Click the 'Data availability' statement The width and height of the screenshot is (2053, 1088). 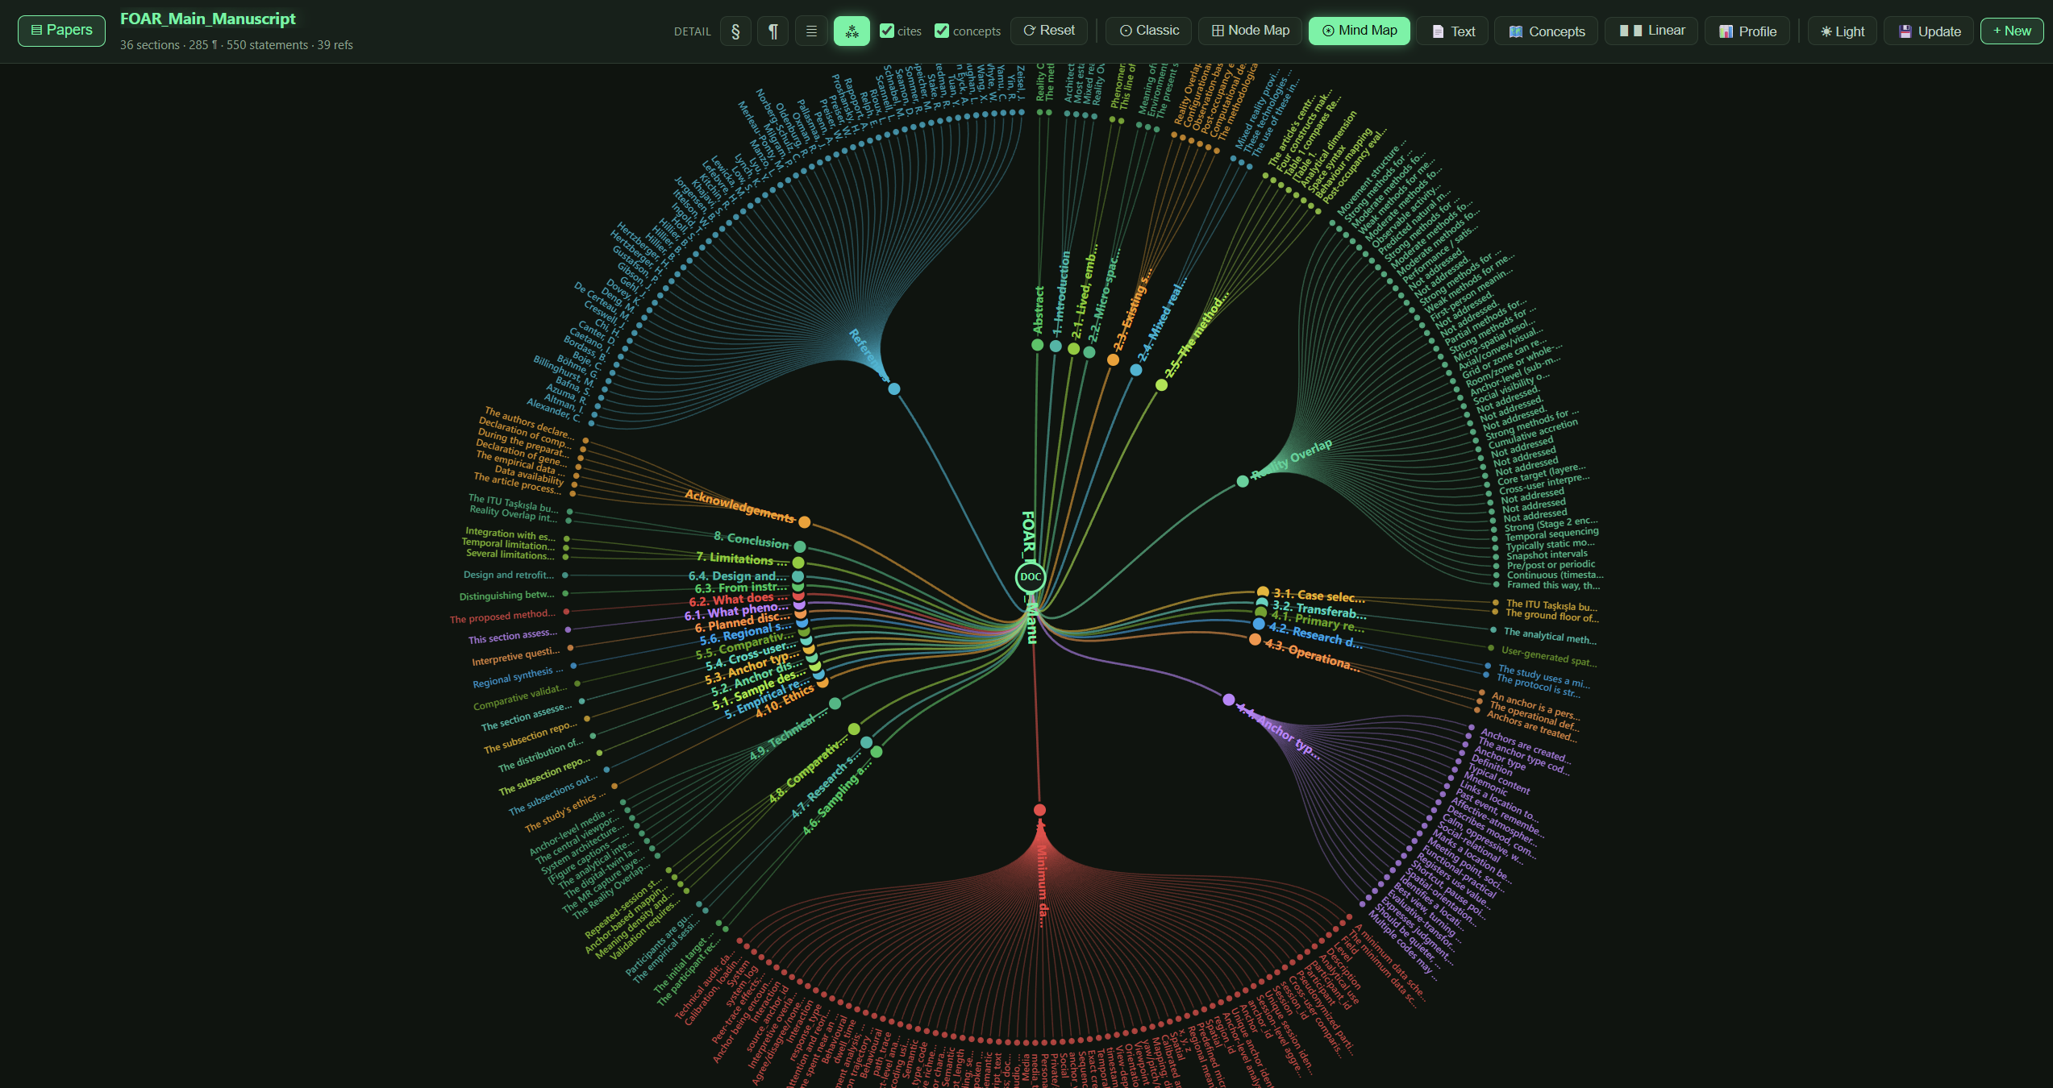click(x=529, y=475)
